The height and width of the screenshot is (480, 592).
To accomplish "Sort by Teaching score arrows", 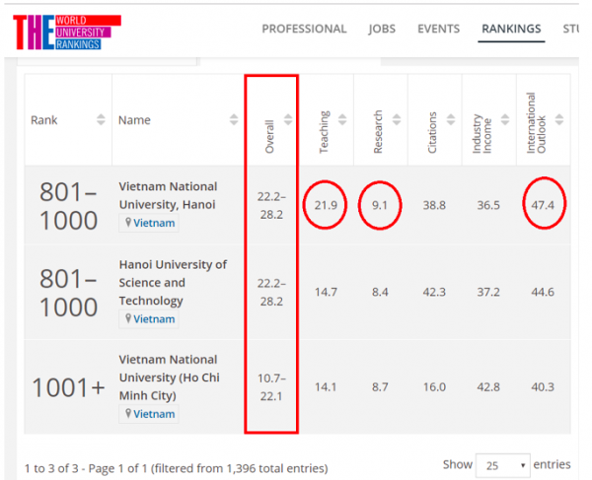I will (341, 120).
